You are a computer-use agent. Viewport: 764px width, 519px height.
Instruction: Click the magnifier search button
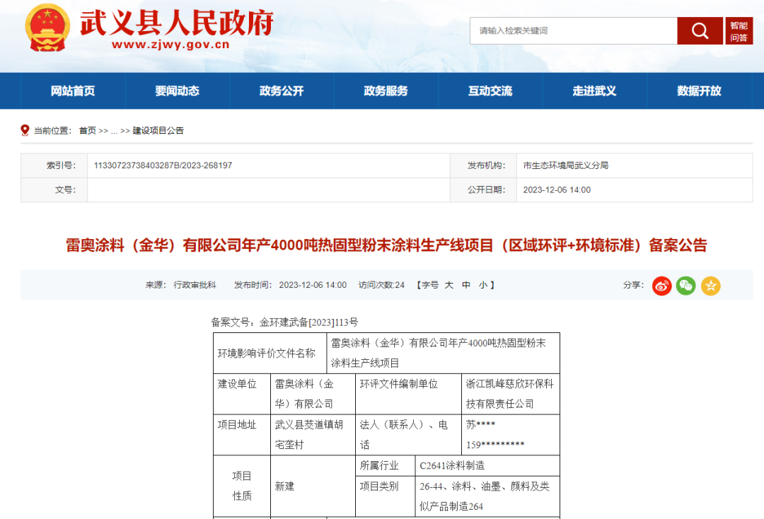point(700,31)
